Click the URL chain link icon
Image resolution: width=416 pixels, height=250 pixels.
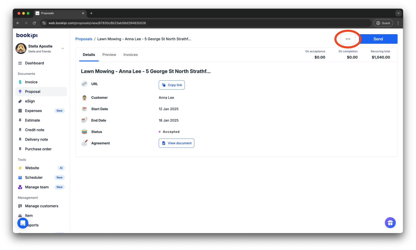(85, 84)
